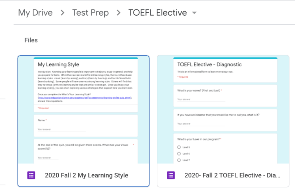Viewport: 295px width, 192px height.
Task: Open the educationplanner.org link in form preview
Action: pos(85,98)
